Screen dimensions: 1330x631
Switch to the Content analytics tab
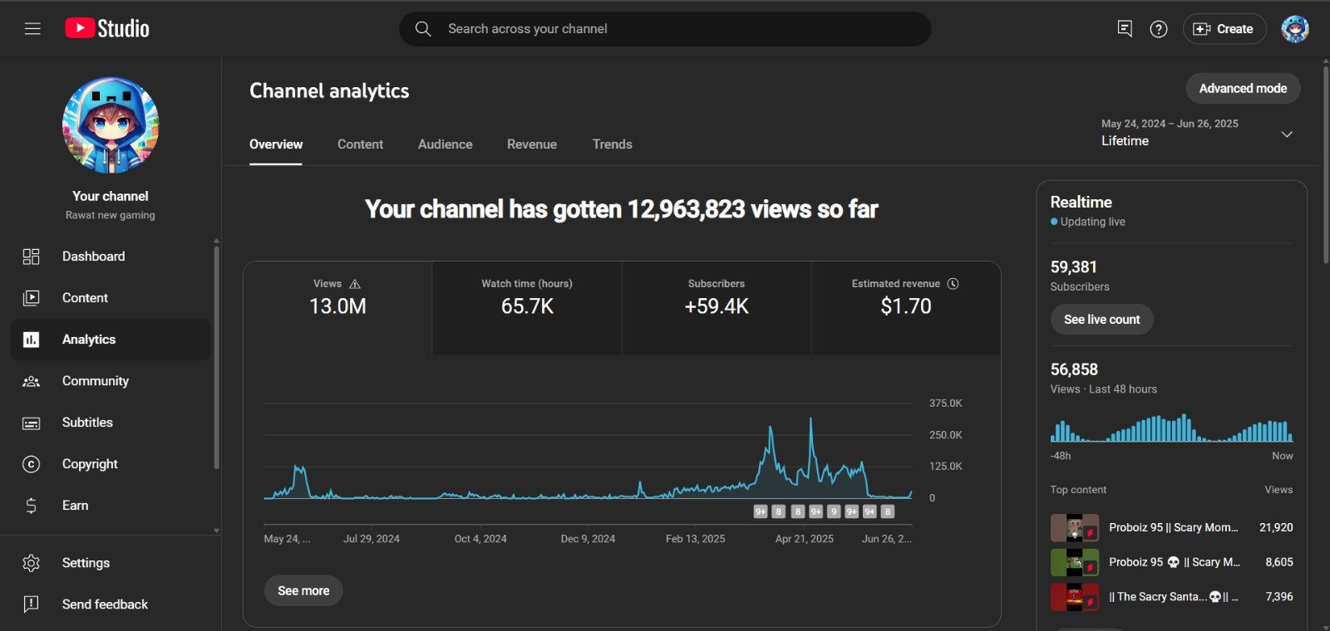(361, 144)
